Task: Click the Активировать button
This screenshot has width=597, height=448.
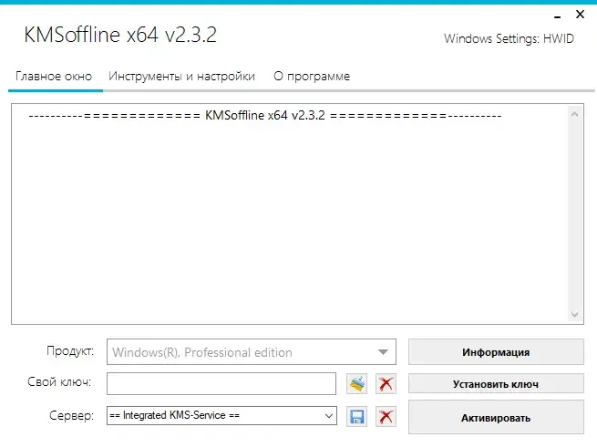Action: (496, 418)
